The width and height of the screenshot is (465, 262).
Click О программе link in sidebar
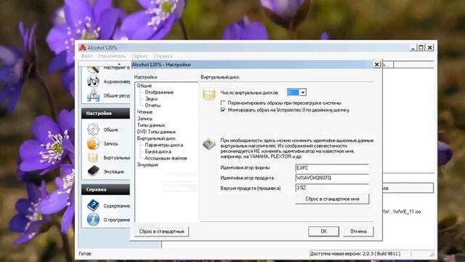(x=116, y=220)
